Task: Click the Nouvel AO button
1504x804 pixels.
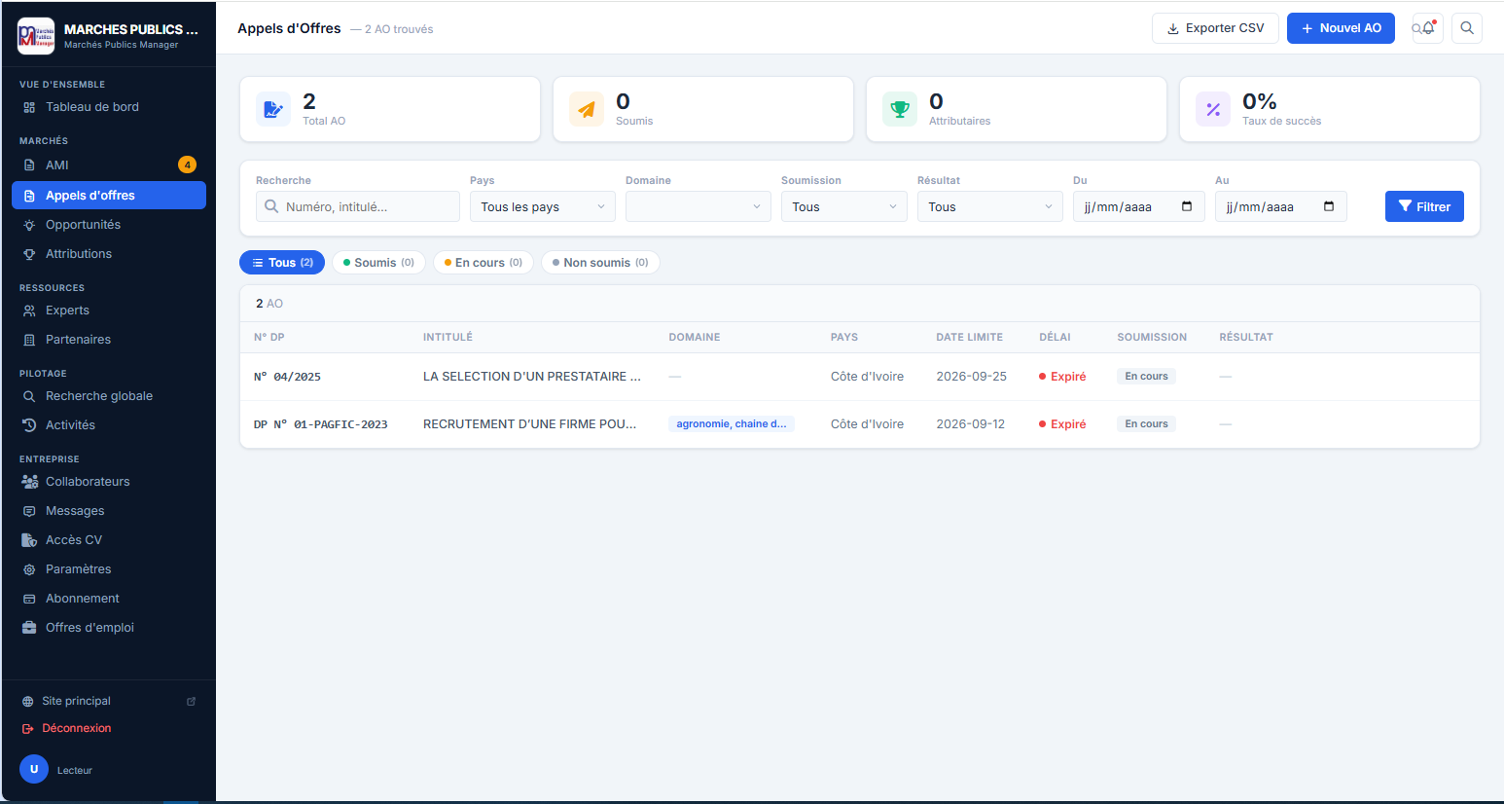Action: tap(1341, 28)
